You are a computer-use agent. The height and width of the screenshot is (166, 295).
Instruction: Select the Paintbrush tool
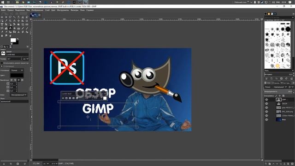coord(27,28)
